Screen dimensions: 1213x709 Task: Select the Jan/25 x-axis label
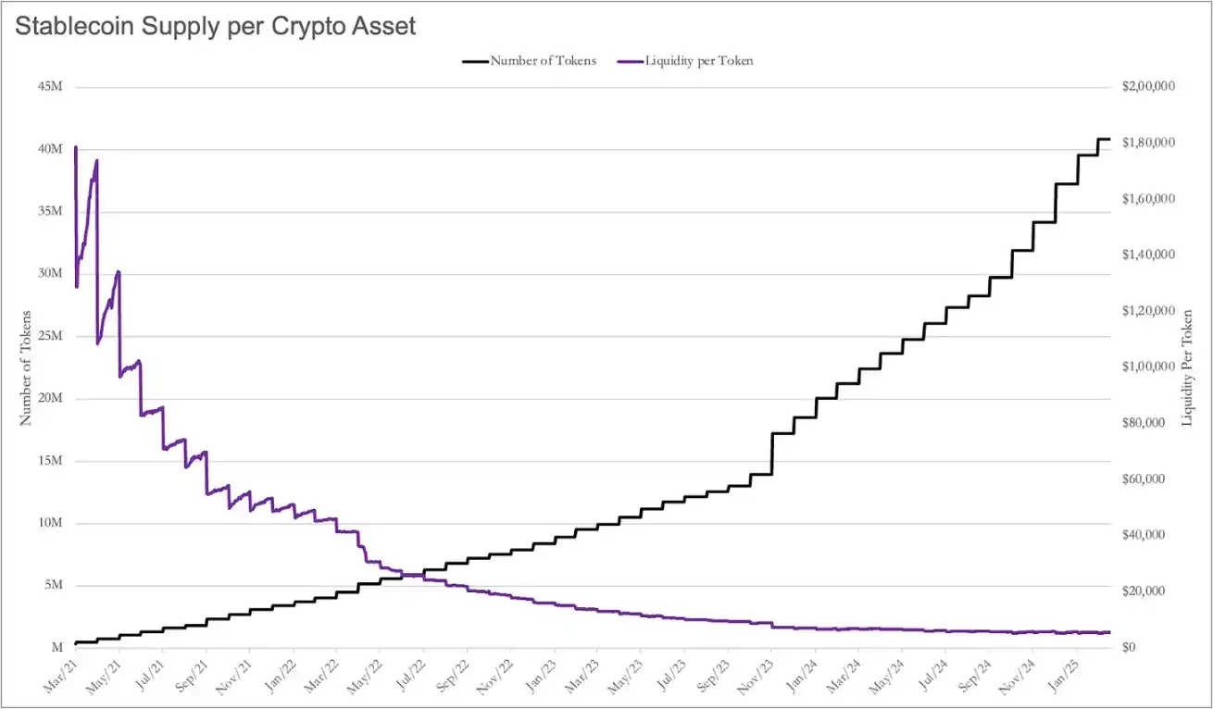pyautogui.click(x=1058, y=672)
